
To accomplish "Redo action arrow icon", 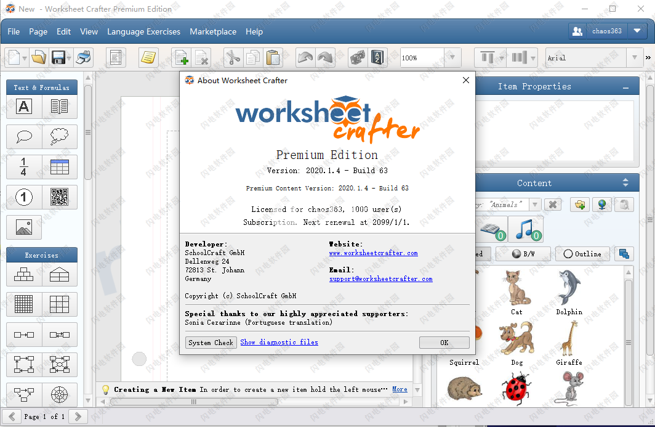I will [x=325, y=57].
